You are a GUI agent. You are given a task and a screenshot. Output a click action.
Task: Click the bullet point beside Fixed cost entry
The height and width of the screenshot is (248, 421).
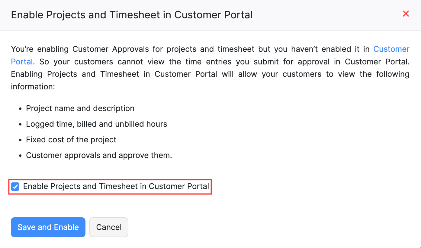pos(20,140)
